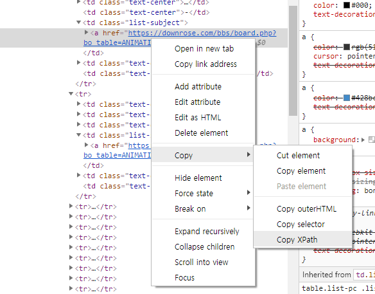The image size is (375, 294).
Task: Collapse the open tr element
Action: [x=71, y=94]
